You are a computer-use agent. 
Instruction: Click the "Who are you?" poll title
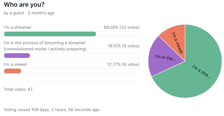24,5
